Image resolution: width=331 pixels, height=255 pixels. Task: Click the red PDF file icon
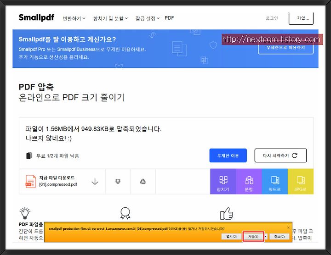(x=31, y=181)
